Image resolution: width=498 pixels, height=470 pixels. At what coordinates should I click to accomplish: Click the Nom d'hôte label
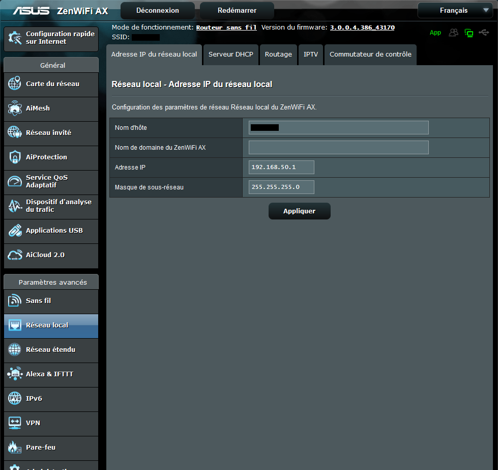pyautogui.click(x=131, y=128)
